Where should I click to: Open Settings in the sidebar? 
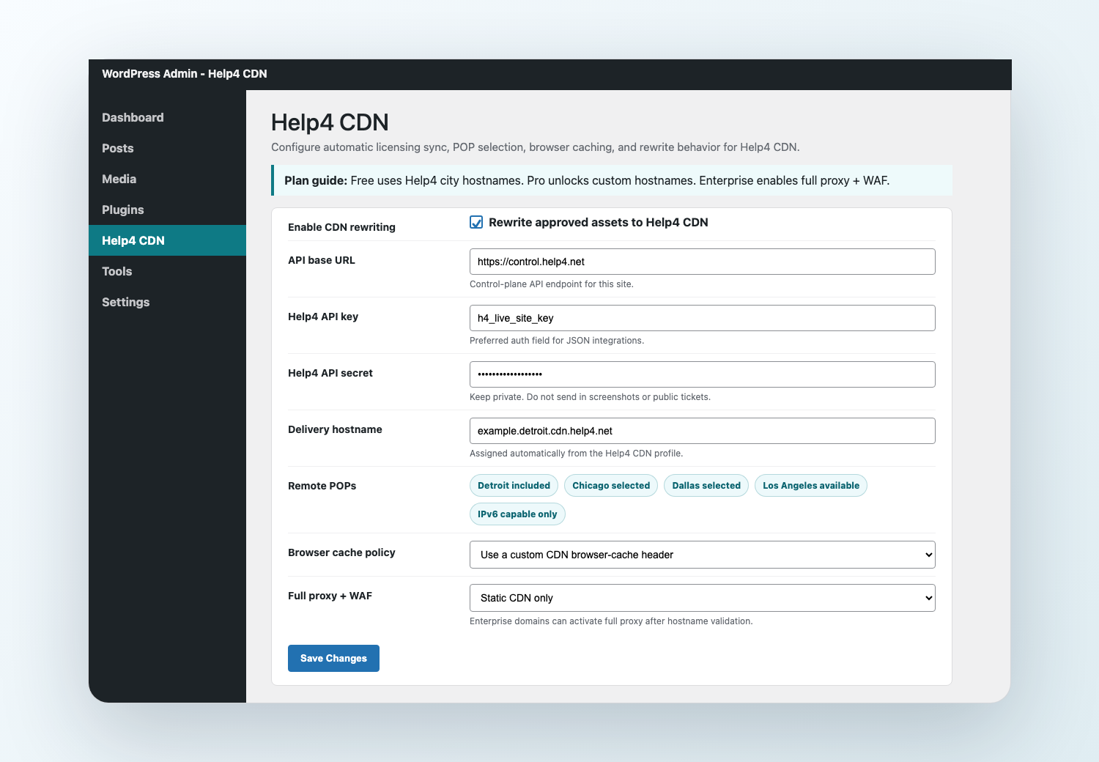point(167,302)
